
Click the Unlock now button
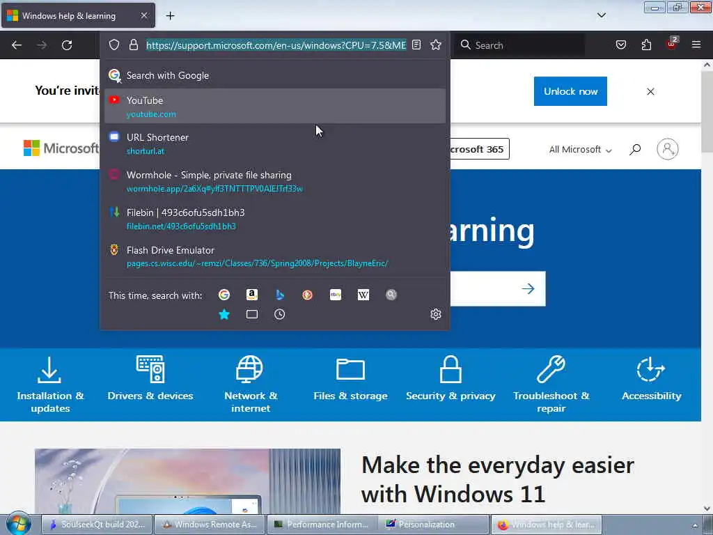coord(570,91)
